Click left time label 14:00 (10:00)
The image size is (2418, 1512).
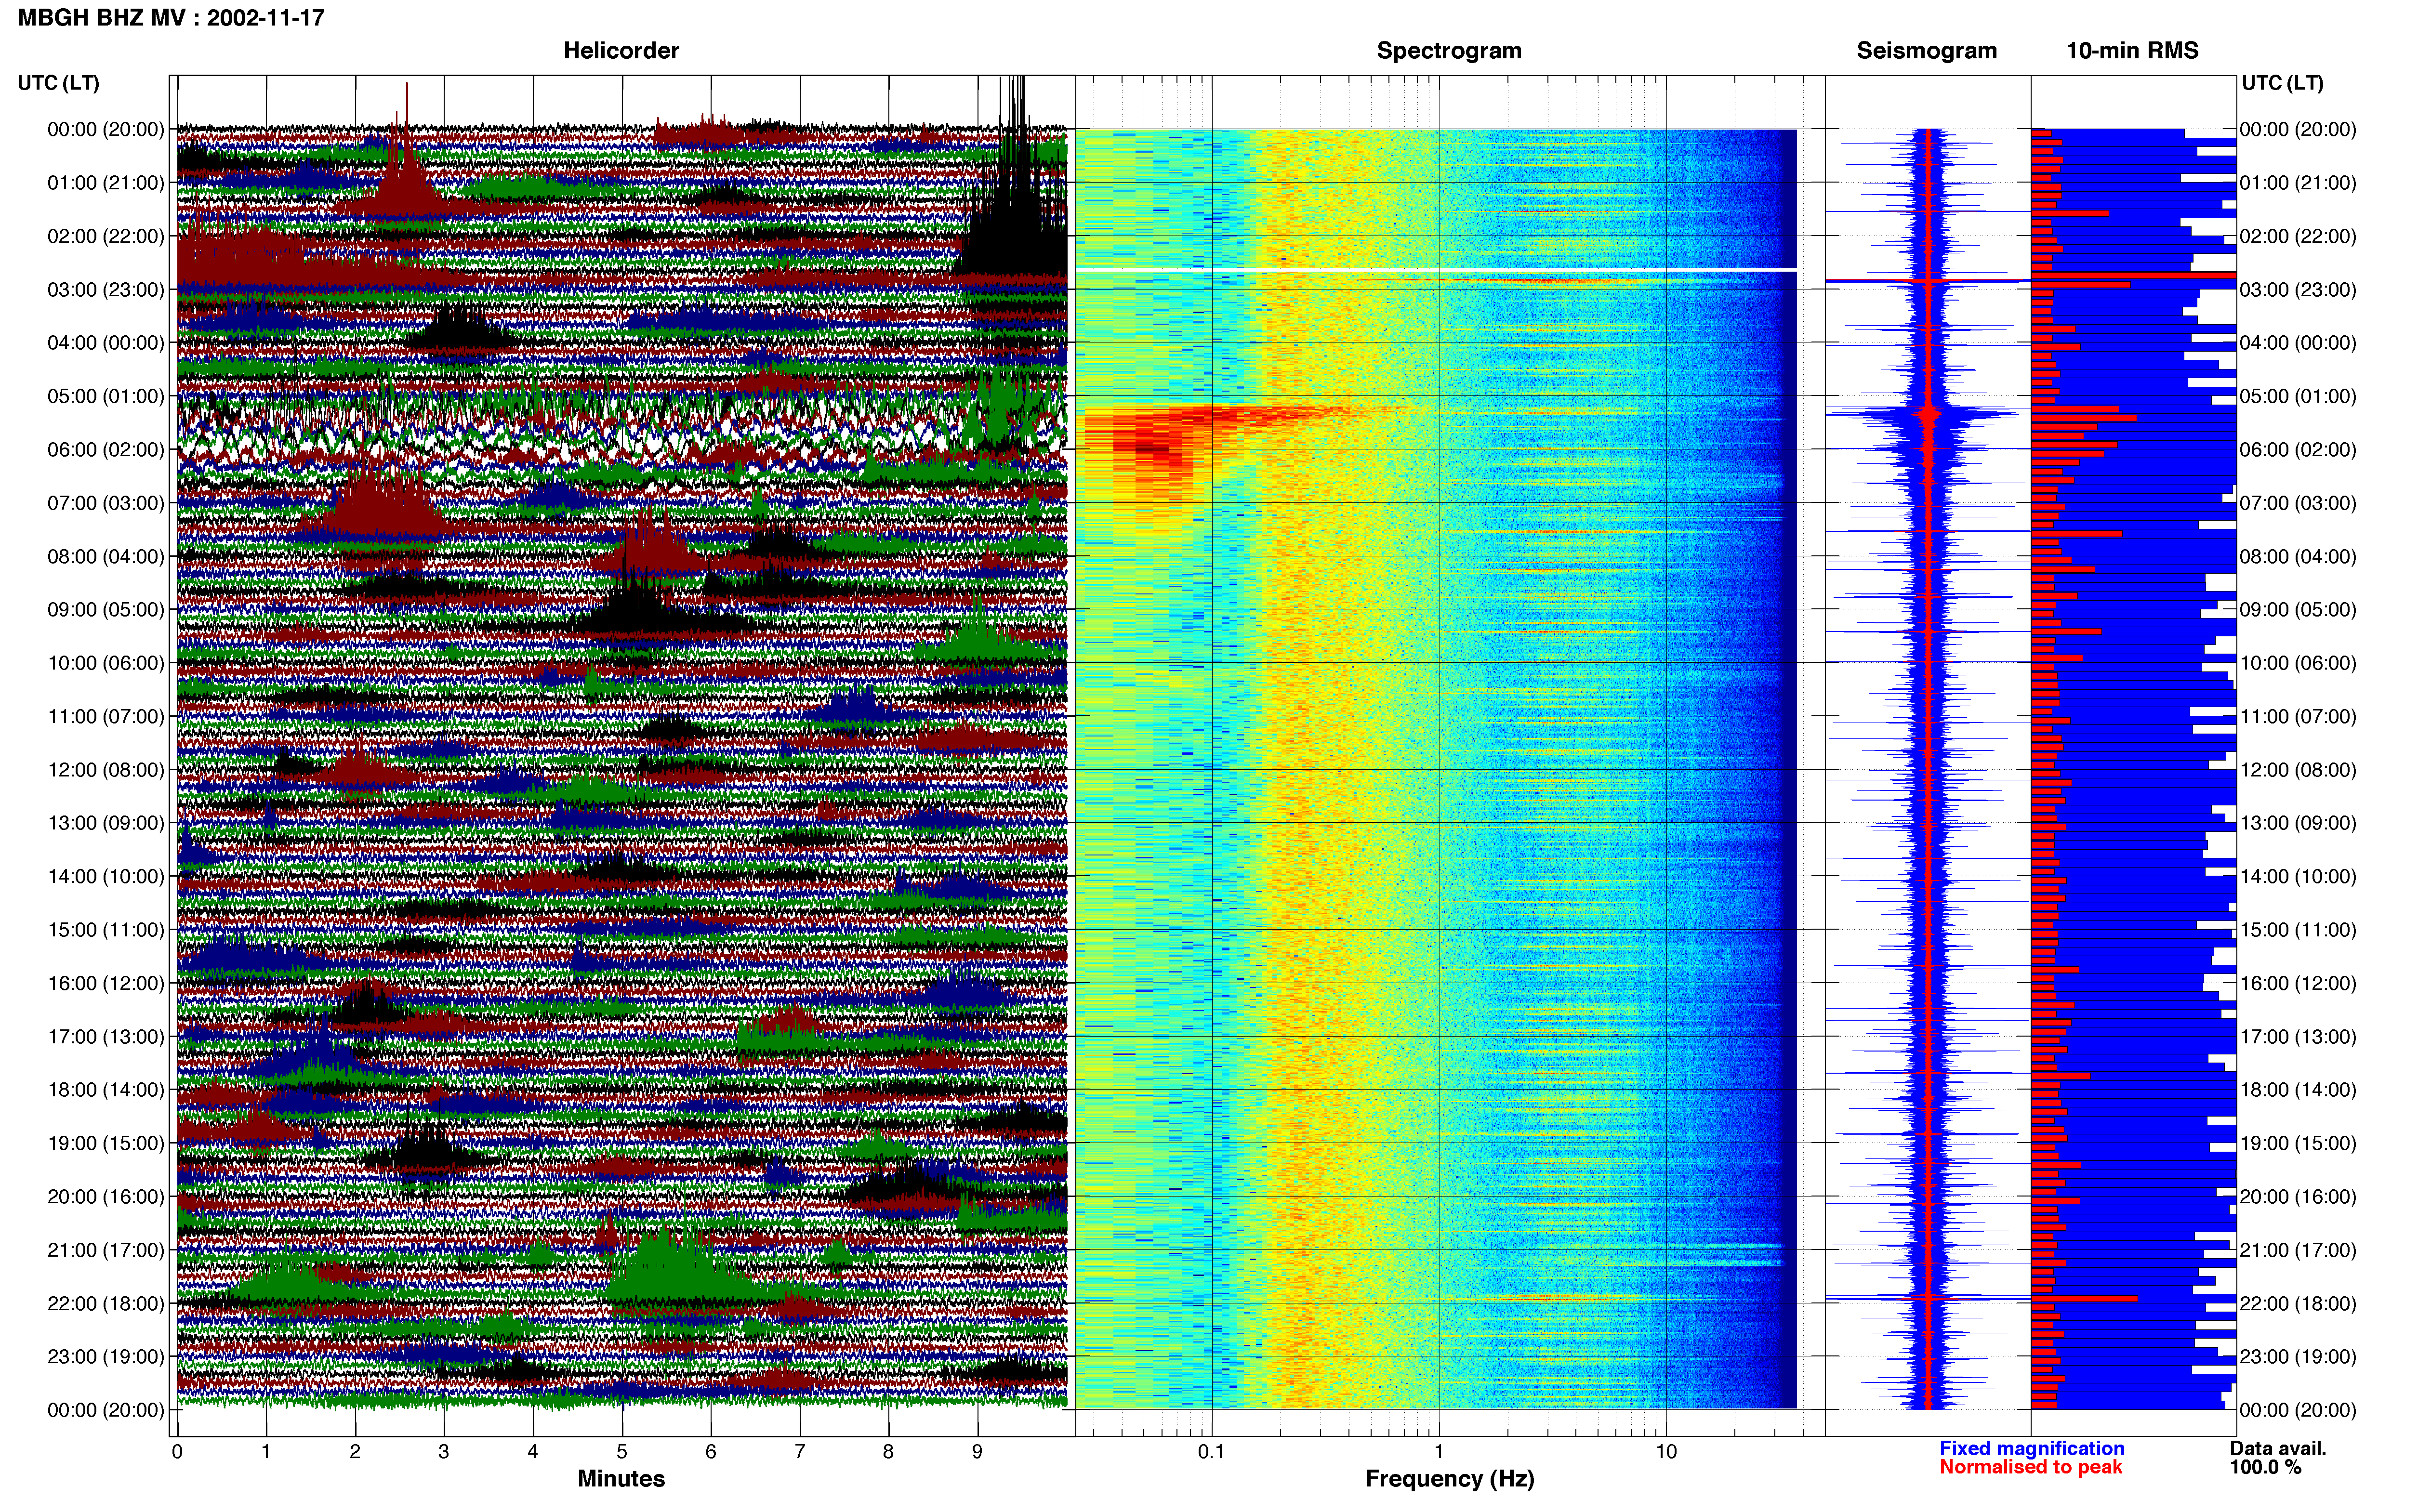click(106, 876)
